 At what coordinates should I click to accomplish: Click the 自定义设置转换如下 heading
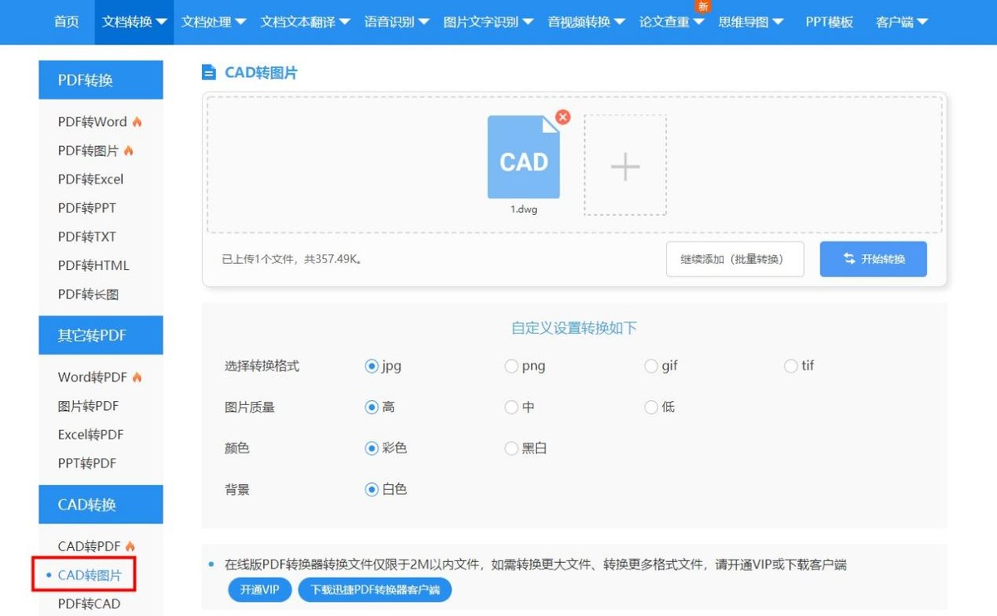574,328
